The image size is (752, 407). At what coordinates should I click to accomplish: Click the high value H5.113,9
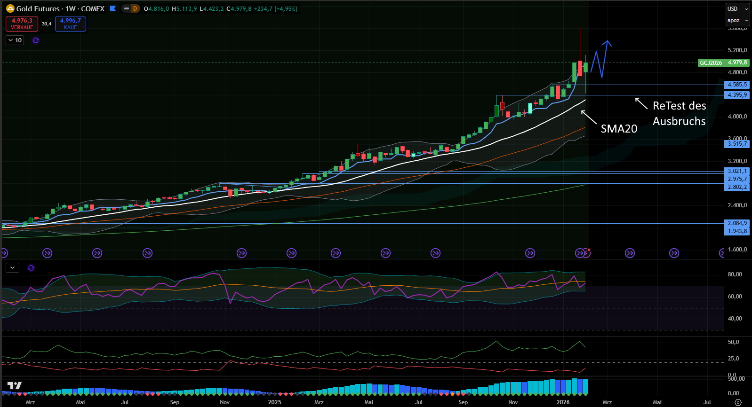click(x=184, y=8)
